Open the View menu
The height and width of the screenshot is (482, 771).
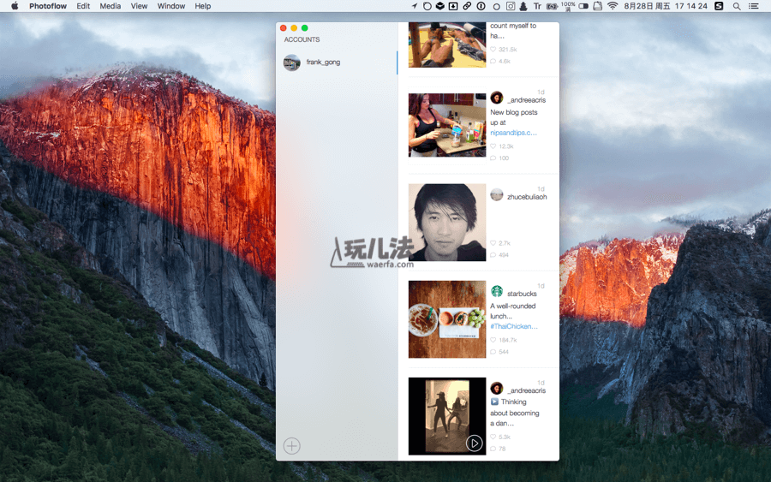click(139, 6)
